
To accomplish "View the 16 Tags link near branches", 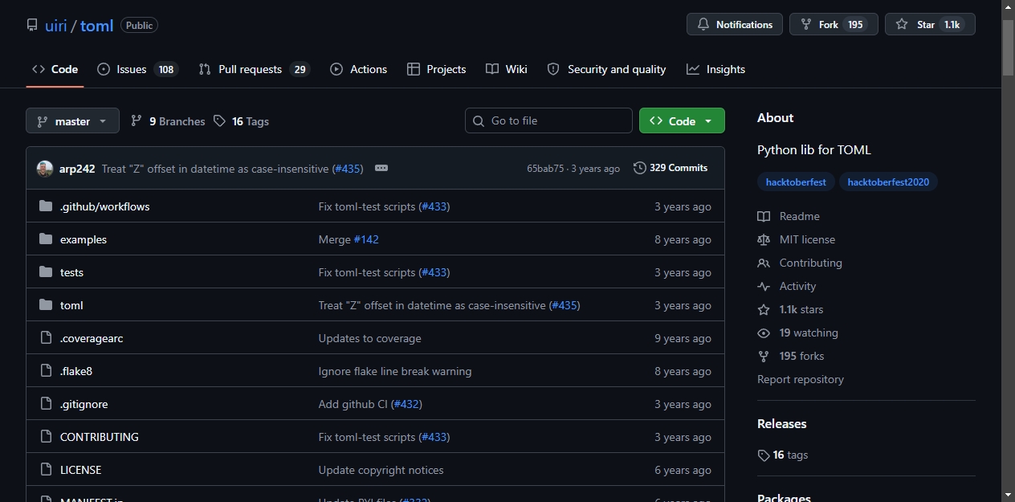I will [242, 121].
